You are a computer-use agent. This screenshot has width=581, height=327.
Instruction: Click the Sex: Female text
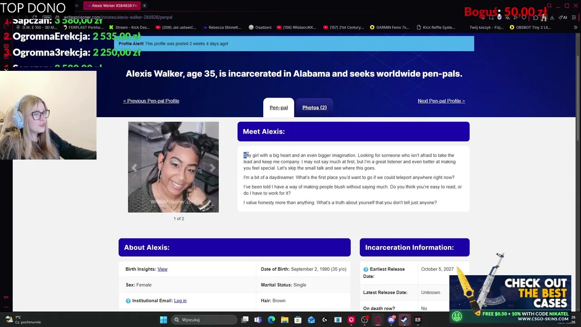click(x=138, y=285)
